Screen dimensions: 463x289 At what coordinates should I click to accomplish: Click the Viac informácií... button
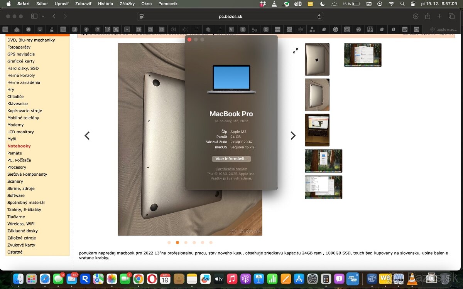[x=231, y=159]
